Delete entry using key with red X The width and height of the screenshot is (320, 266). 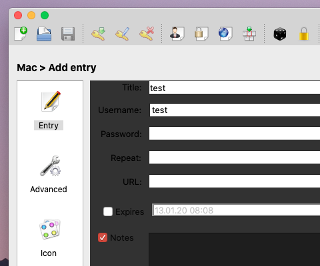point(147,34)
